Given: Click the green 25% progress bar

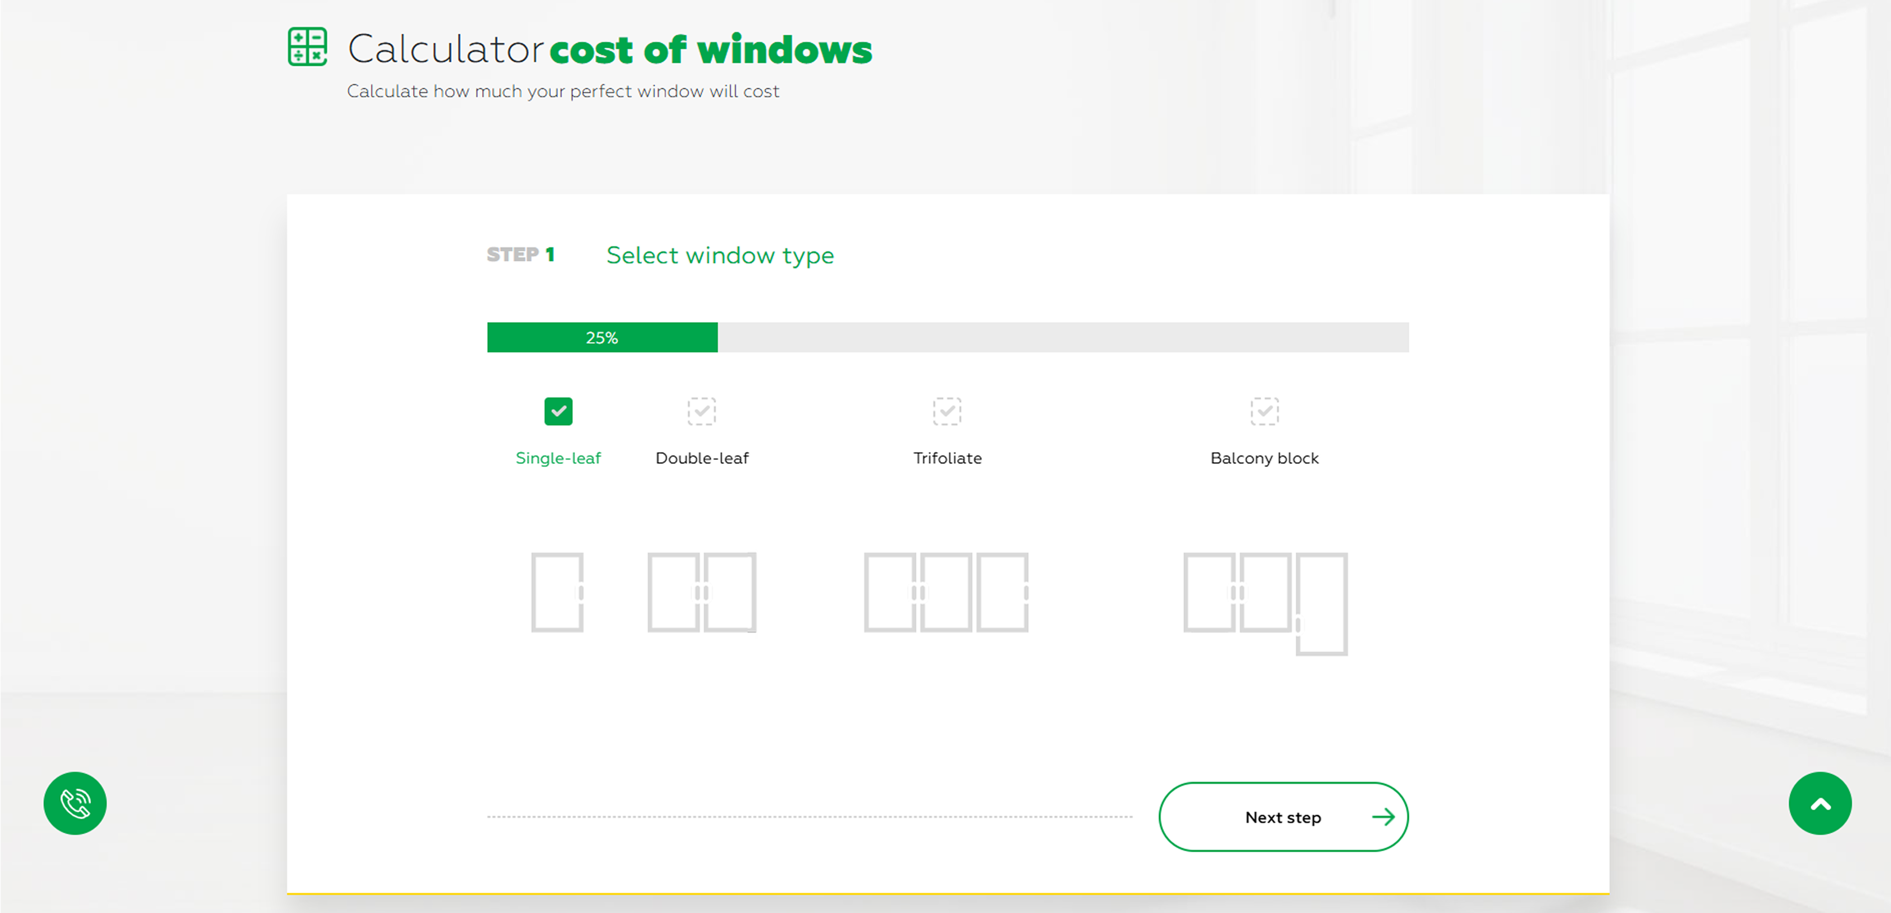Looking at the screenshot, I should pos(602,337).
